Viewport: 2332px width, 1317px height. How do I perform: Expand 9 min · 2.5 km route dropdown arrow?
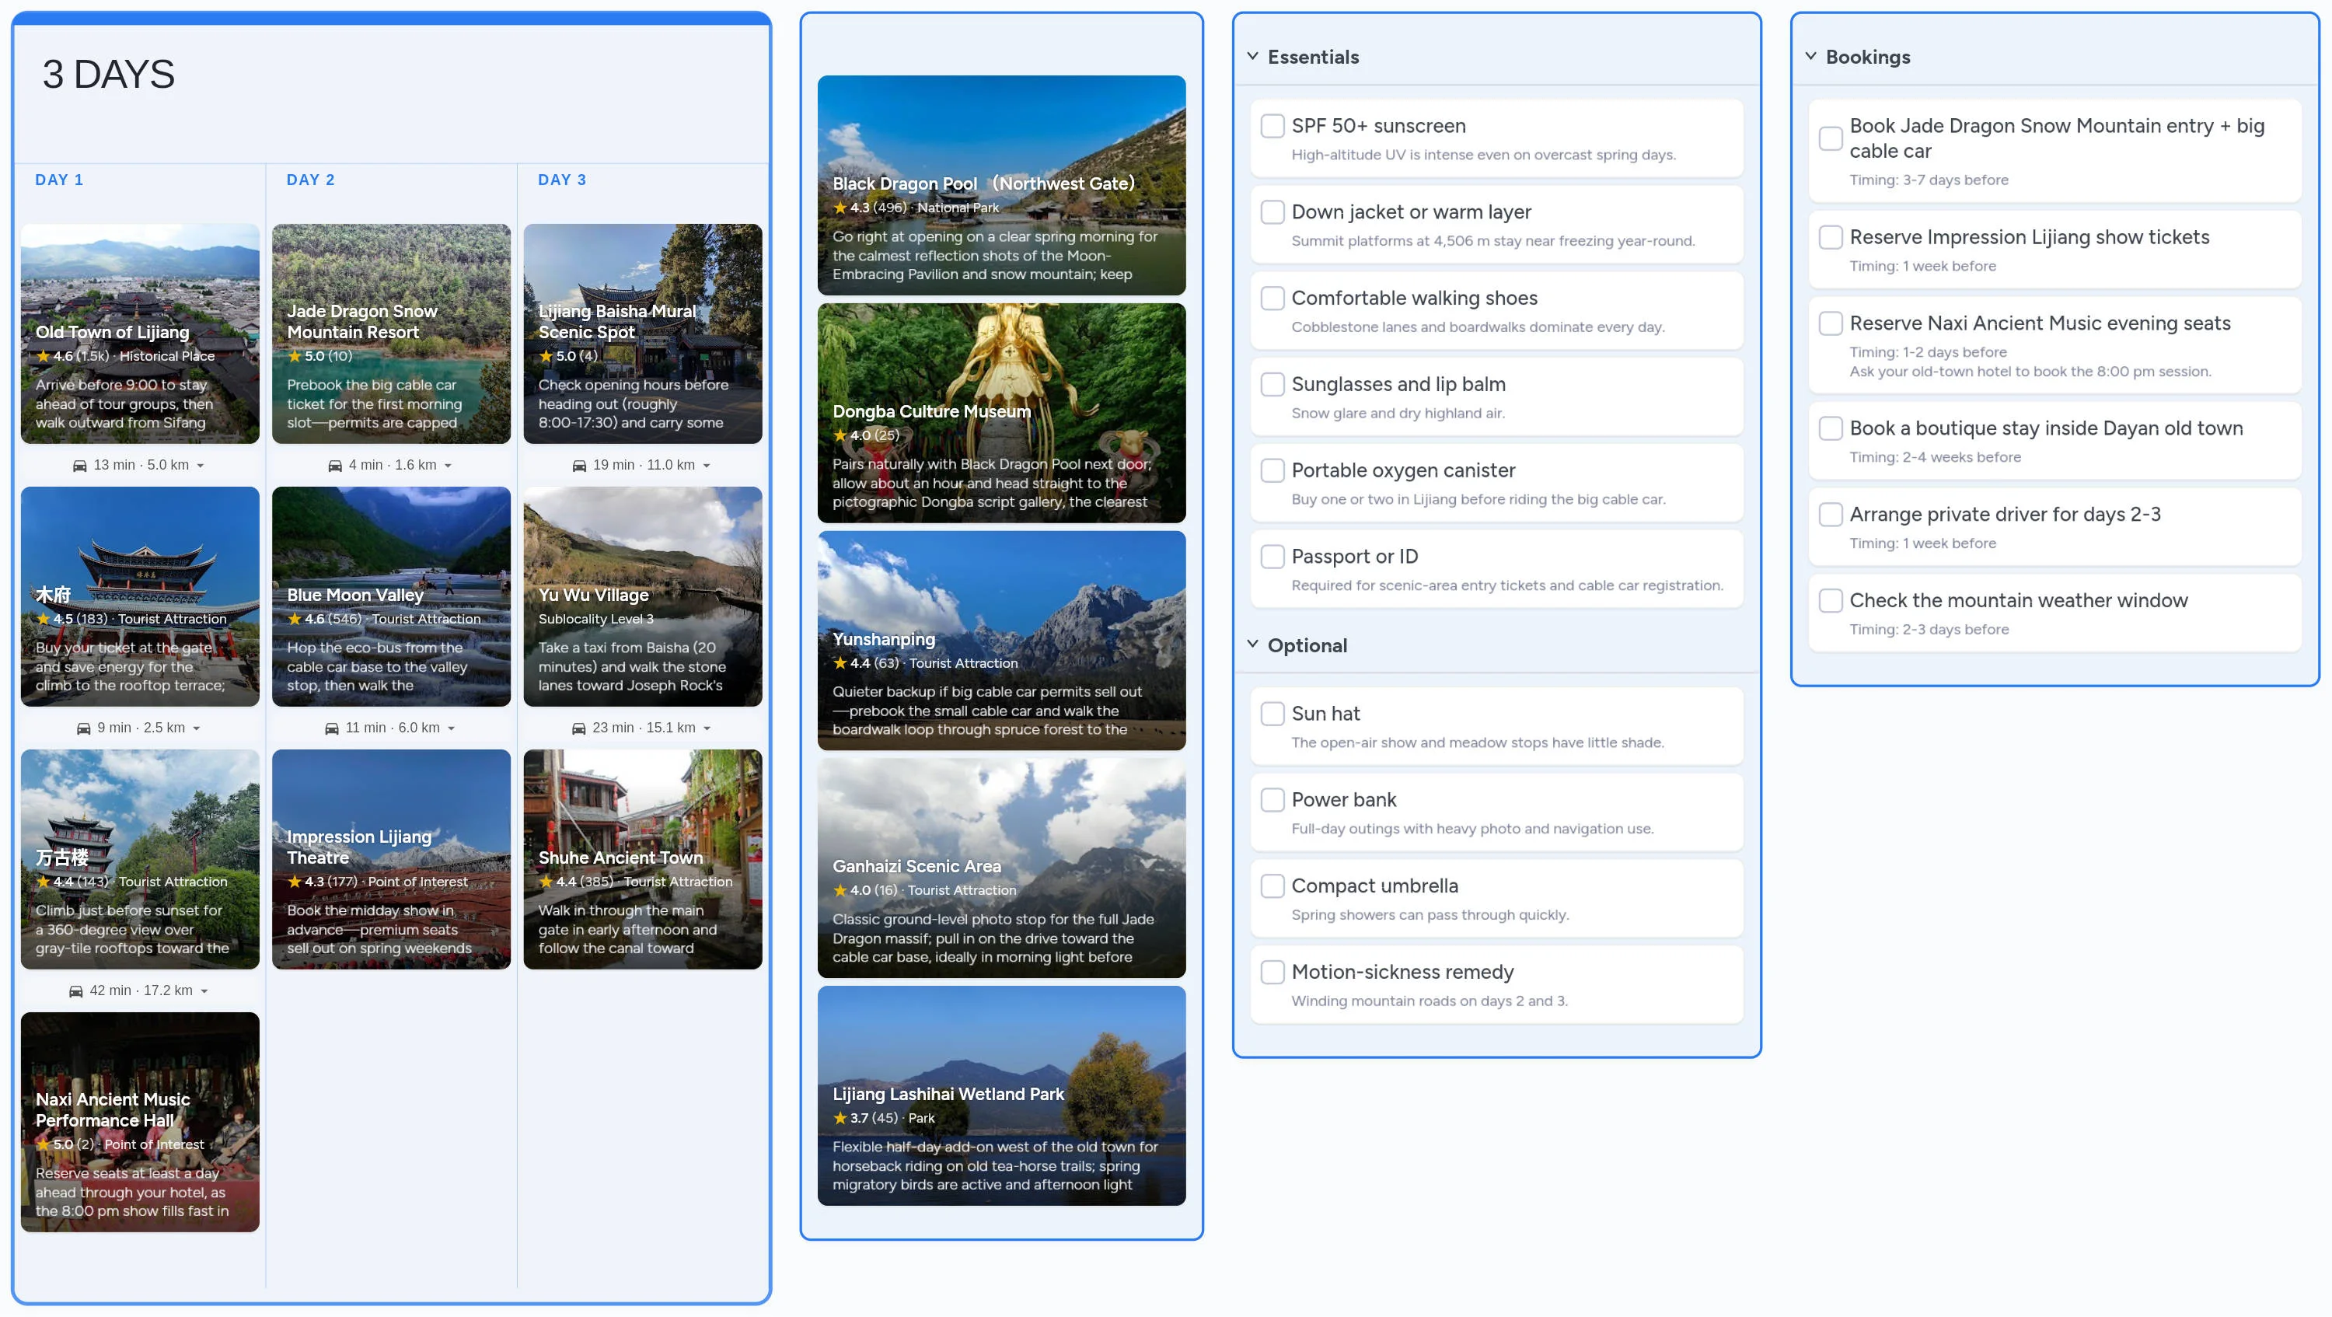tap(197, 728)
